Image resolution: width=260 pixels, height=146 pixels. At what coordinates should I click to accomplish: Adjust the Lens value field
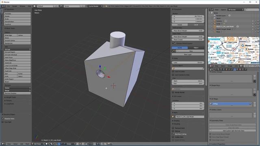[x=188, y=62]
